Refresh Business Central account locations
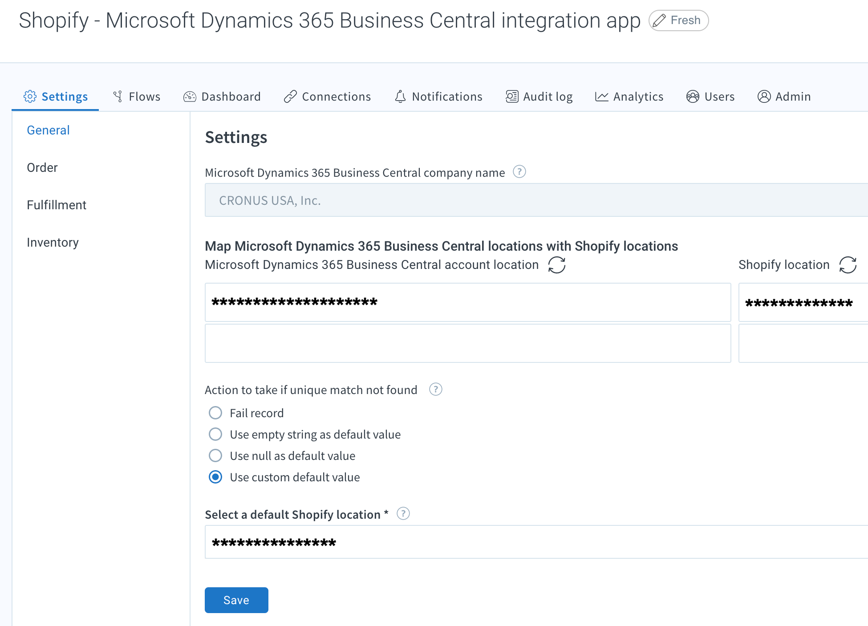 point(557,265)
